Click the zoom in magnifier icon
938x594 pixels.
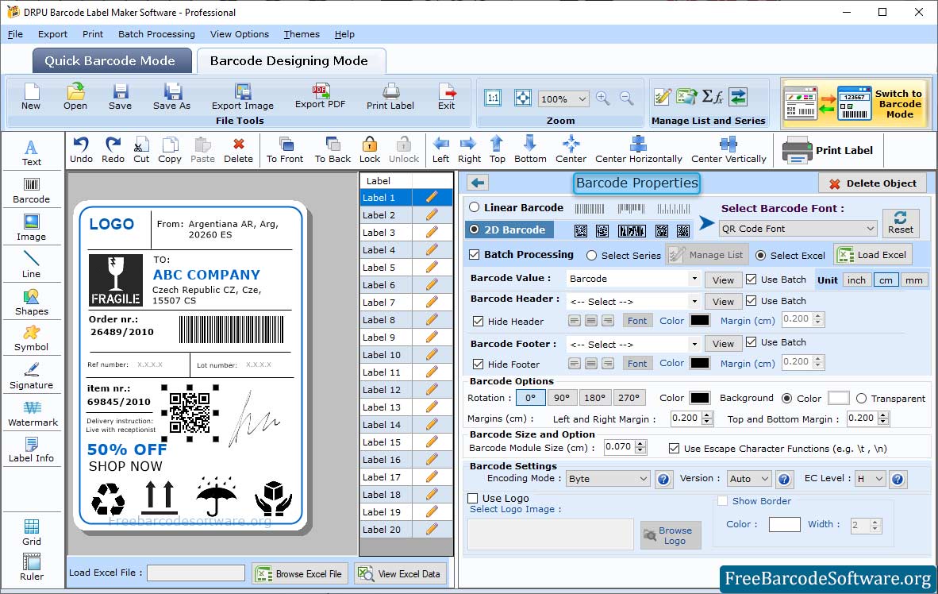point(603,98)
